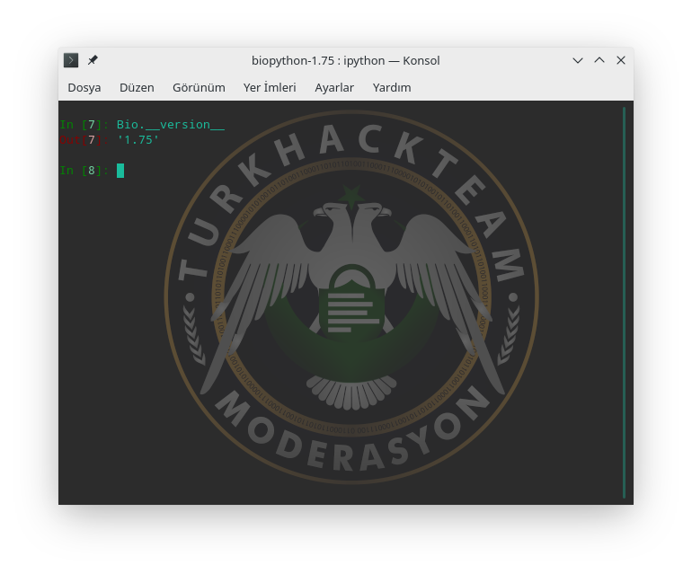Click the terminal vertical scrollbar
Image resolution: width=692 pixels, height=574 pixels.
pos(624,303)
